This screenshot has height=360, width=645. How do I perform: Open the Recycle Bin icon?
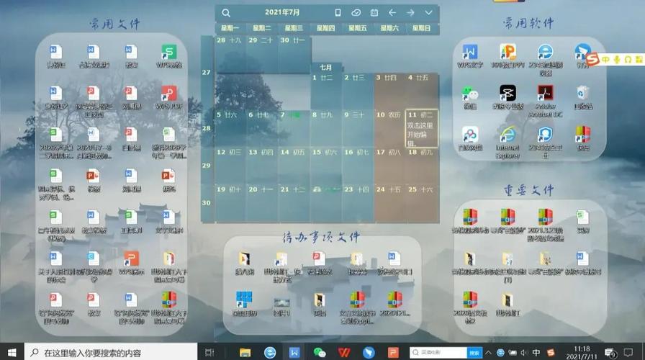(x=583, y=94)
